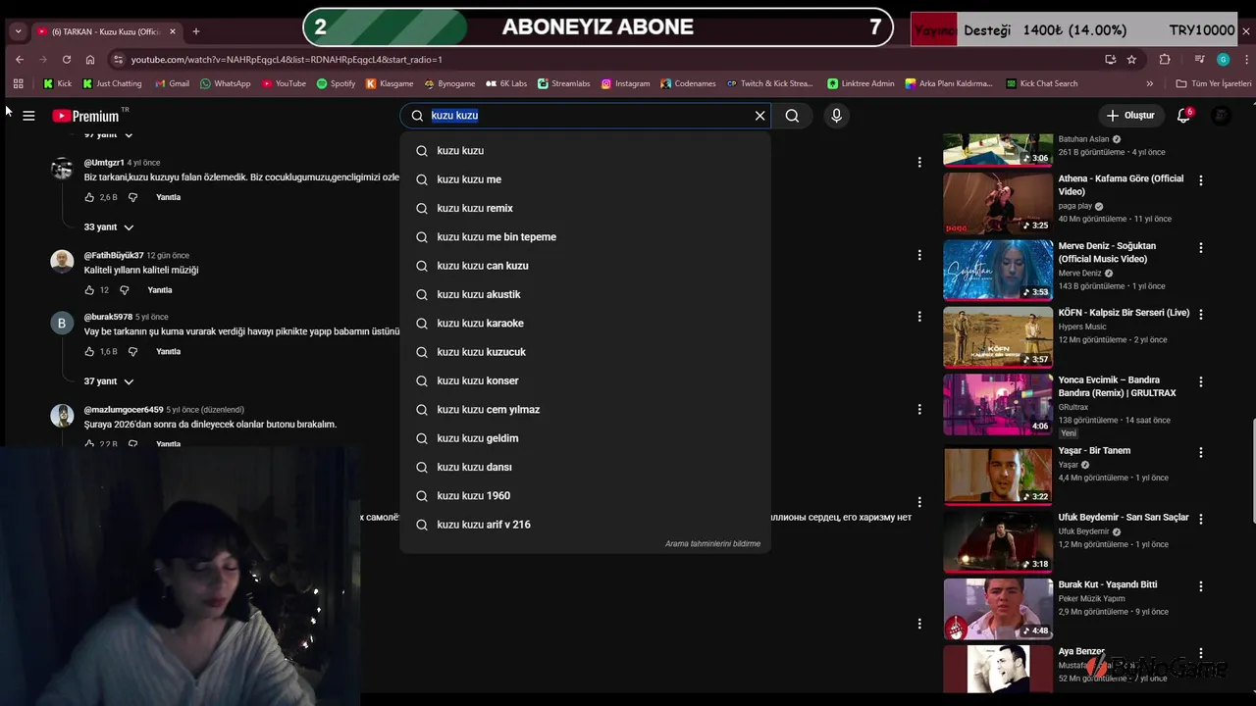Screen dimensions: 1256x706
Task: Clear the search box with X
Action: [759, 116]
